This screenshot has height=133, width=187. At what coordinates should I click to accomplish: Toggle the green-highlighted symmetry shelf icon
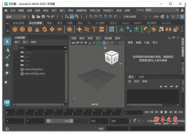point(146,29)
